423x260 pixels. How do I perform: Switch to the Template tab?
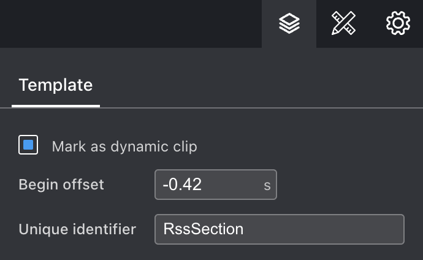point(56,85)
